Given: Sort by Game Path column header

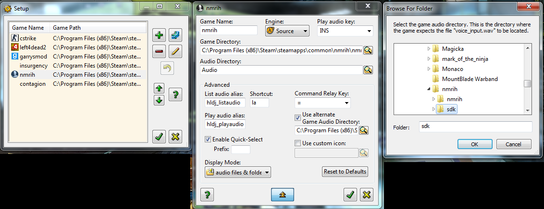Looking at the screenshot, I should coord(99,28).
